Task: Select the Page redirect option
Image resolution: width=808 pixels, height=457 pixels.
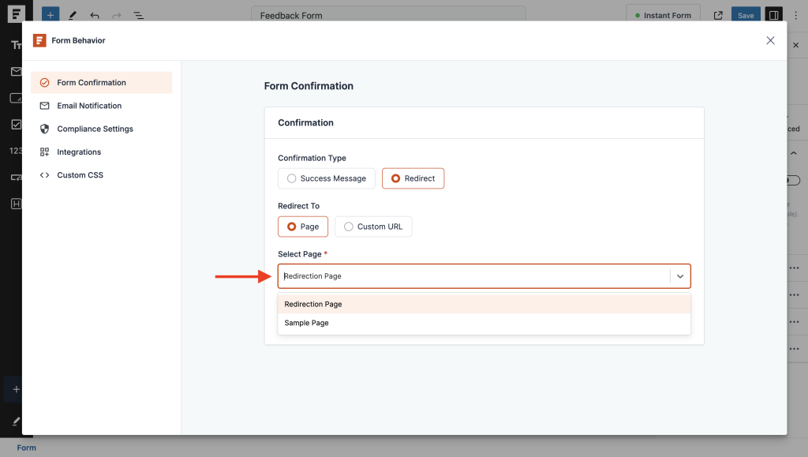Action: pyautogui.click(x=302, y=227)
